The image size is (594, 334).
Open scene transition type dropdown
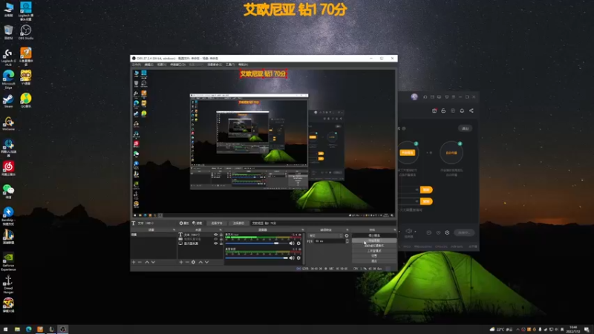tap(325, 235)
